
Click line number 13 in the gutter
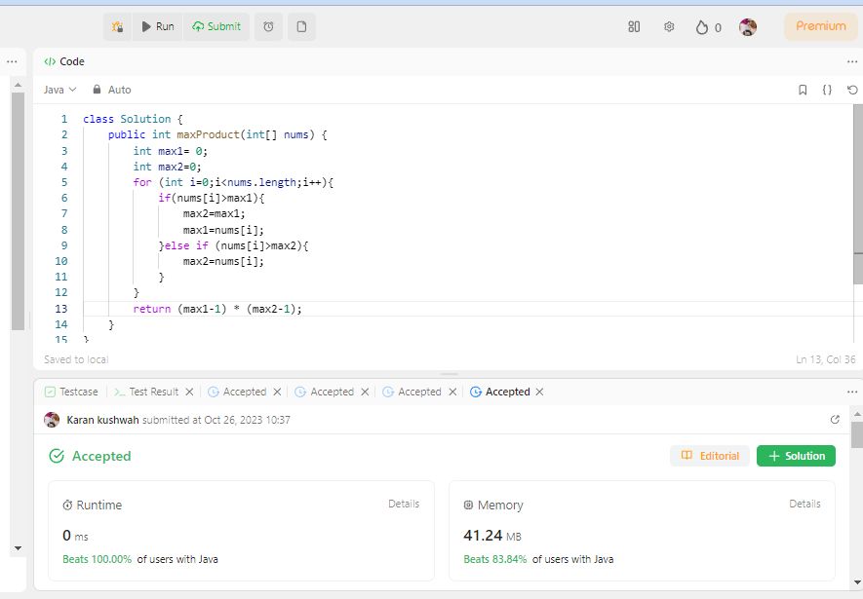pyautogui.click(x=61, y=309)
